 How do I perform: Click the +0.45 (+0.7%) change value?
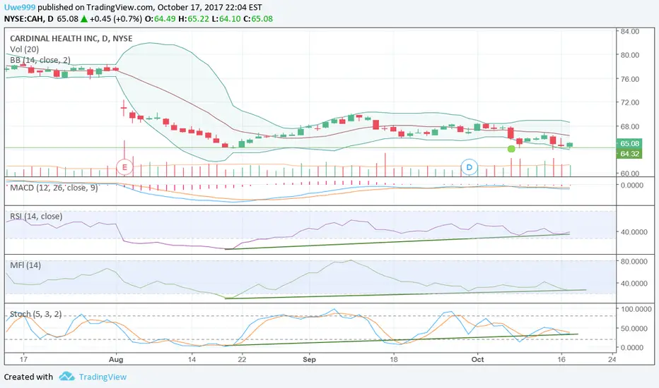(x=115, y=19)
